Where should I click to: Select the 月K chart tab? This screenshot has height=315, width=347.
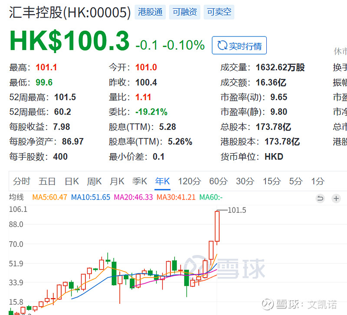(x=117, y=181)
